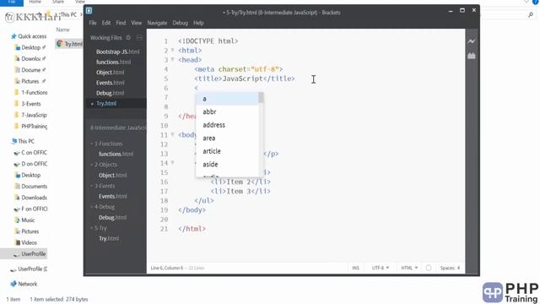Open the Navigate menu

(157, 23)
